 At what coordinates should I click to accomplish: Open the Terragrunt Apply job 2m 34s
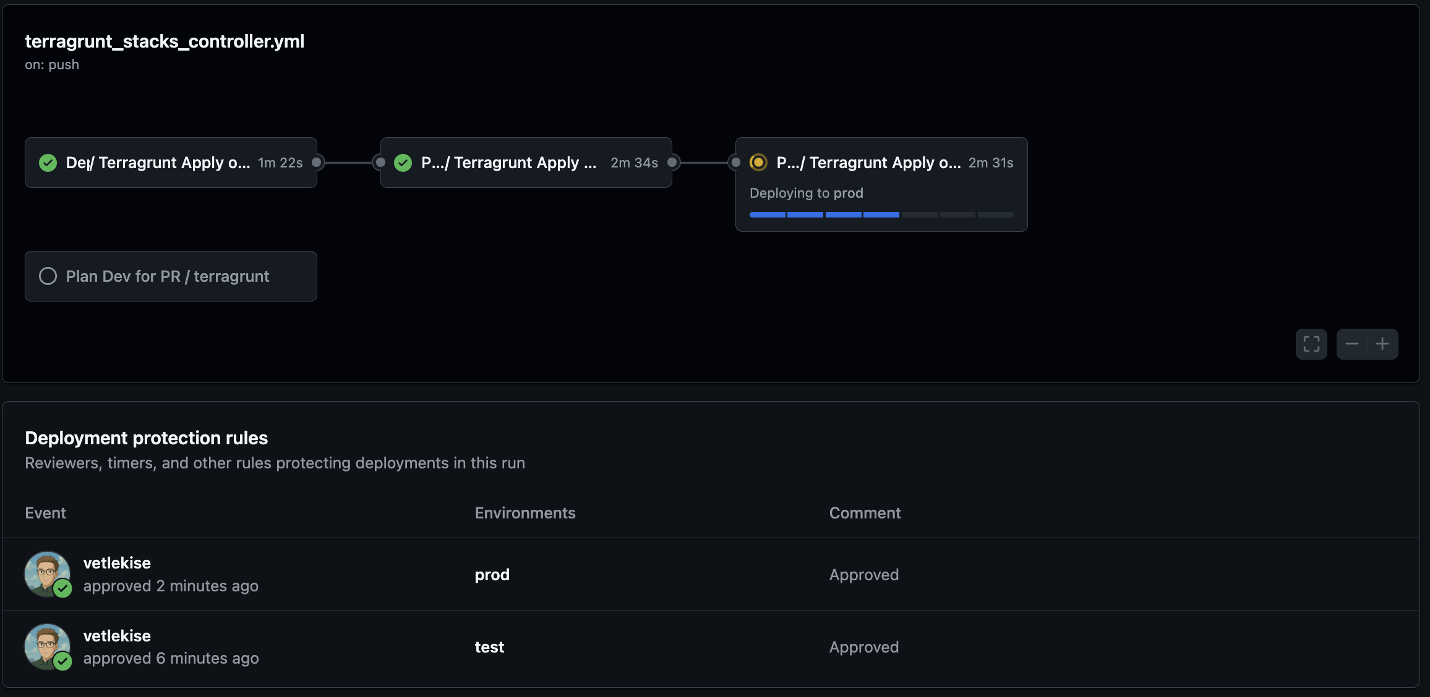tap(508, 163)
